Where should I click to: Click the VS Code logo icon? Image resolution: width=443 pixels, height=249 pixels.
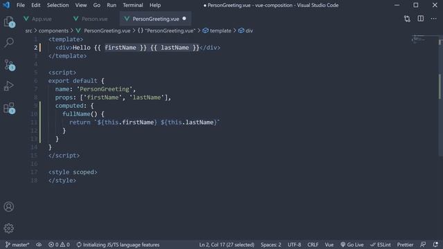point(6,5)
